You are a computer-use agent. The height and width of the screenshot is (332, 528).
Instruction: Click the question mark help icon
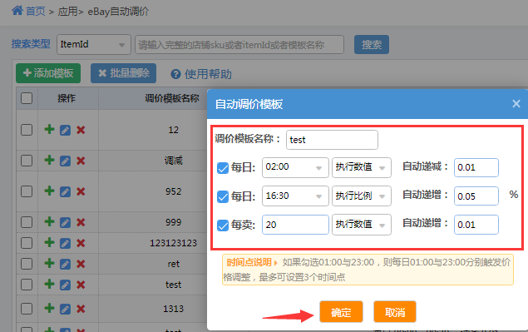click(x=175, y=74)
